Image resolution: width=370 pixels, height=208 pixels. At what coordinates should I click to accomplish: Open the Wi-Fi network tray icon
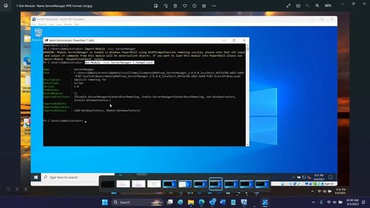(x=329, y=202)
